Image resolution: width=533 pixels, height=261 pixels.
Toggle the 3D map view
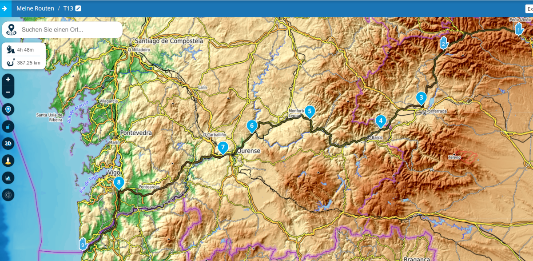pyautogui.click(x=8, y=144)
